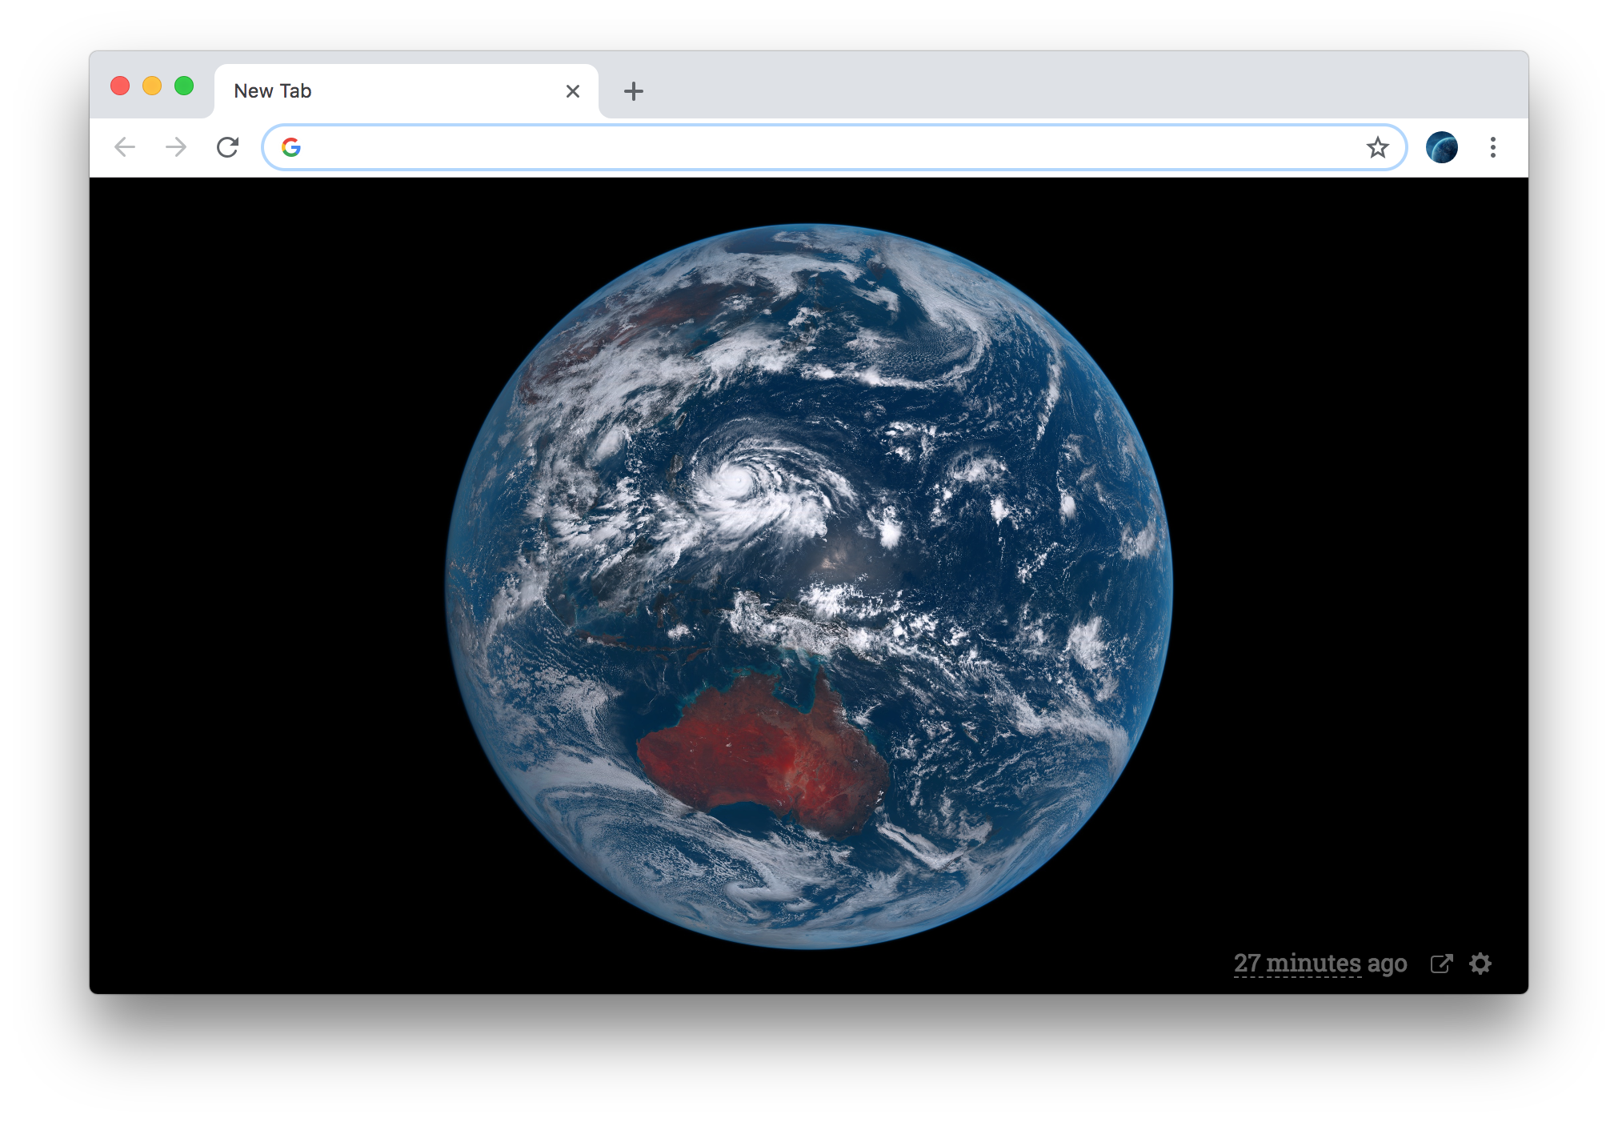Open a new tab with plus button
The width and height of the screenshot is (1618, 1122).
(633, 91)
